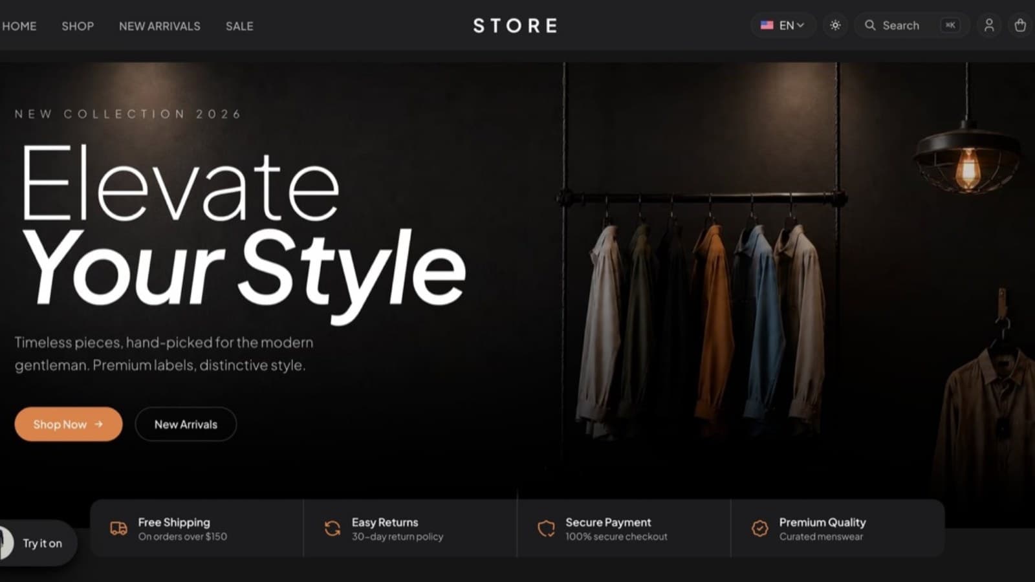This screenshot has height=582, width=1035.
Task: Click the "Easy Returns" heading text
Action: pyautogui.click(x=385, y=522)
